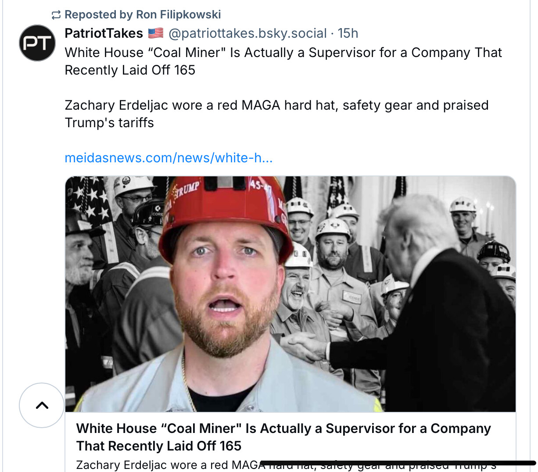The width and height of the screenshot is (538, 472).
Task: Click the US flag emoji beside PatriotTakes
Action: (155, 33)
